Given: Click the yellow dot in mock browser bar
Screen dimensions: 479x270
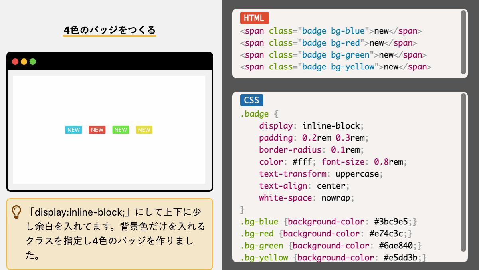Looking at the screenshot, I should (24, 62).
